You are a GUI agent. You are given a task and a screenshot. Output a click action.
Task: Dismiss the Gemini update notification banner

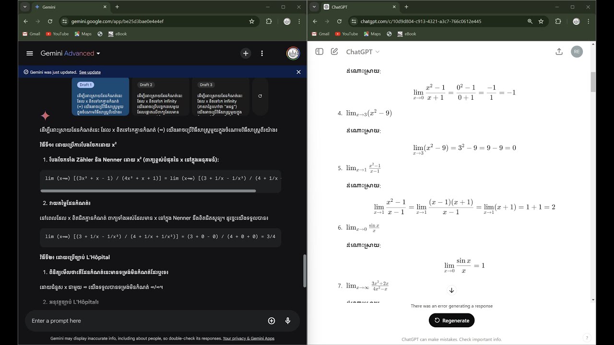coord(298,72)
